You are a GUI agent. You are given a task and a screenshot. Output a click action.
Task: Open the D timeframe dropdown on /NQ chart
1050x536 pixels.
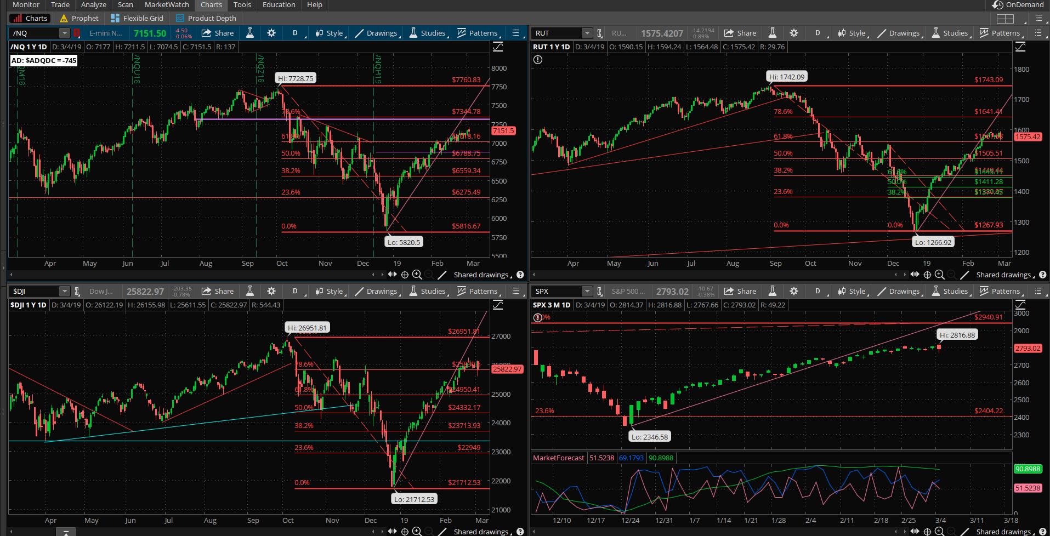295,33
